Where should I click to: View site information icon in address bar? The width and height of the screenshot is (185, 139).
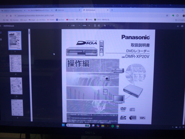(15, 16)
